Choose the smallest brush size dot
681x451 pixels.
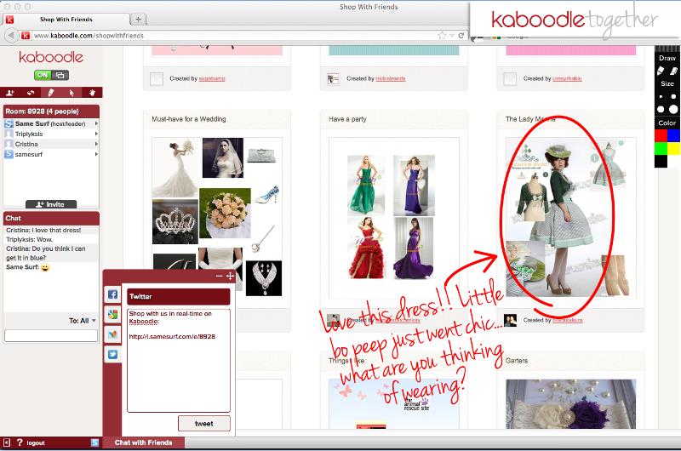(661, 96)
